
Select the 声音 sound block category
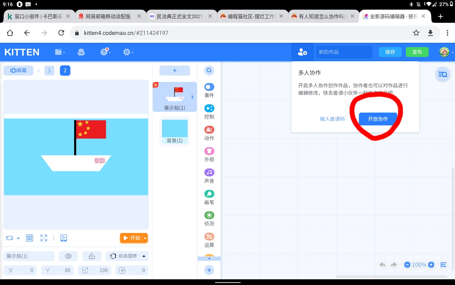tap(209, 176)
